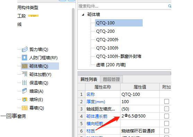Image resolution: width=193 pixels, height=137 pixels.
Task: Click the 轴线距左墙皮... property name
Action: [101, 109]
